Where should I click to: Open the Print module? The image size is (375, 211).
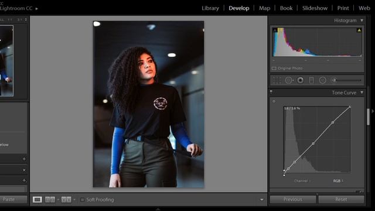point(343,8)
